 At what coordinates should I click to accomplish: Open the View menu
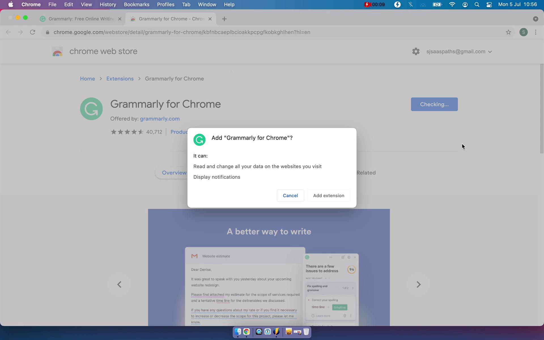[86, 5]
